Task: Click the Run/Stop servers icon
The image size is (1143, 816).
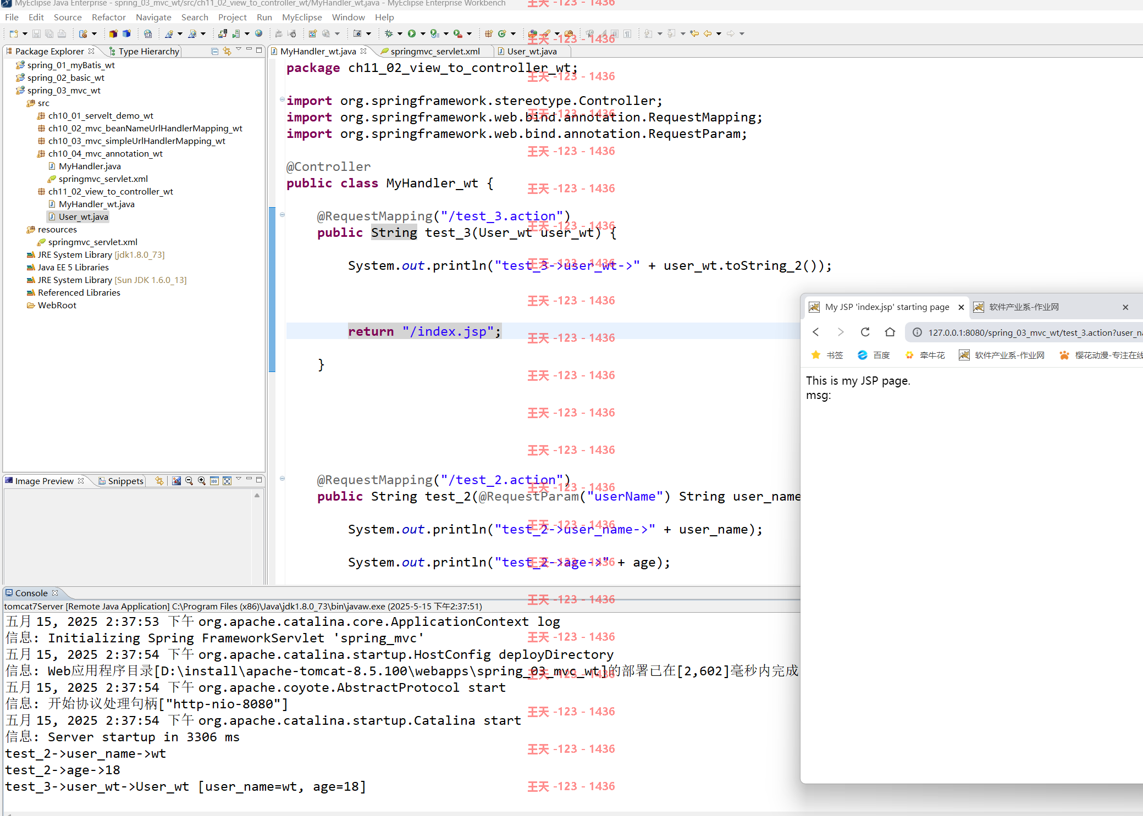Action: (x=236, y=34)
